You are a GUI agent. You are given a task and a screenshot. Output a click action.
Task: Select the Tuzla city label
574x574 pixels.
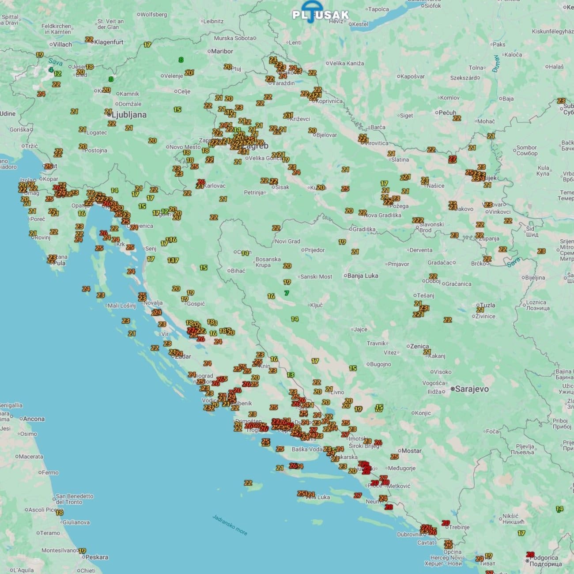point(487,305)
